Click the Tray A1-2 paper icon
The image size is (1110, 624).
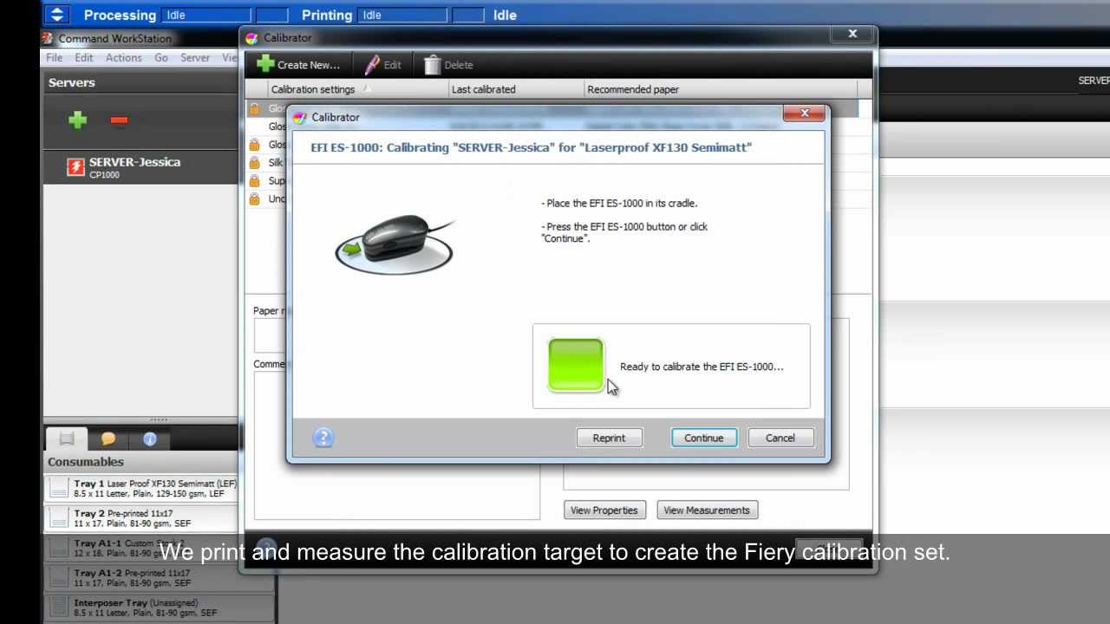(x=58, y=577)
